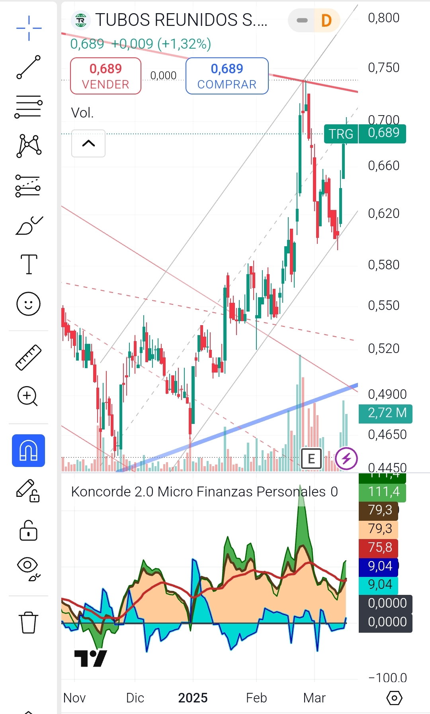Click the 0,689 COMPRAR button
Image resolution: width=430 pixels, height=714 pixels.
point(227,76)
